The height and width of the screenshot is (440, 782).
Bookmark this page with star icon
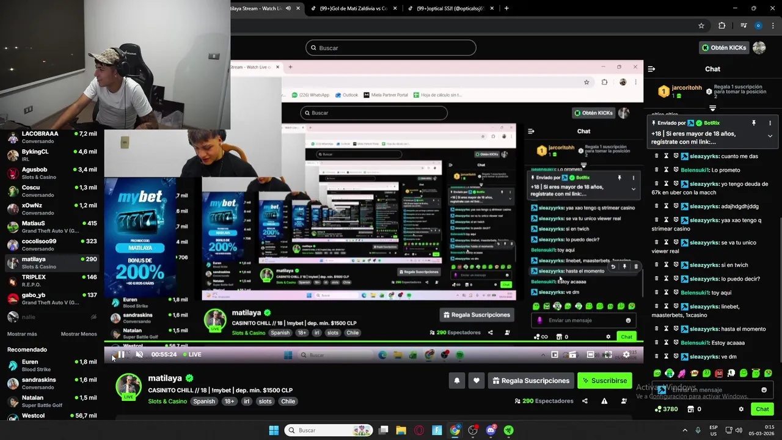[701, 26]
